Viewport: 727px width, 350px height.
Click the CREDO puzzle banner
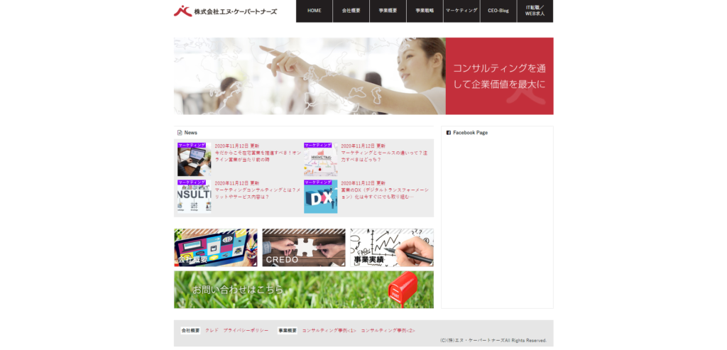click(x=303, y=247)
